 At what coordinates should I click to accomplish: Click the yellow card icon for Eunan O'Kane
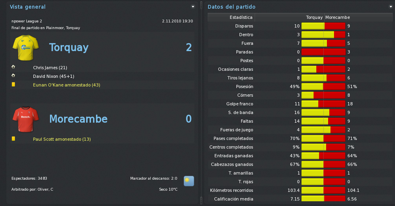[x=13, y=85]
